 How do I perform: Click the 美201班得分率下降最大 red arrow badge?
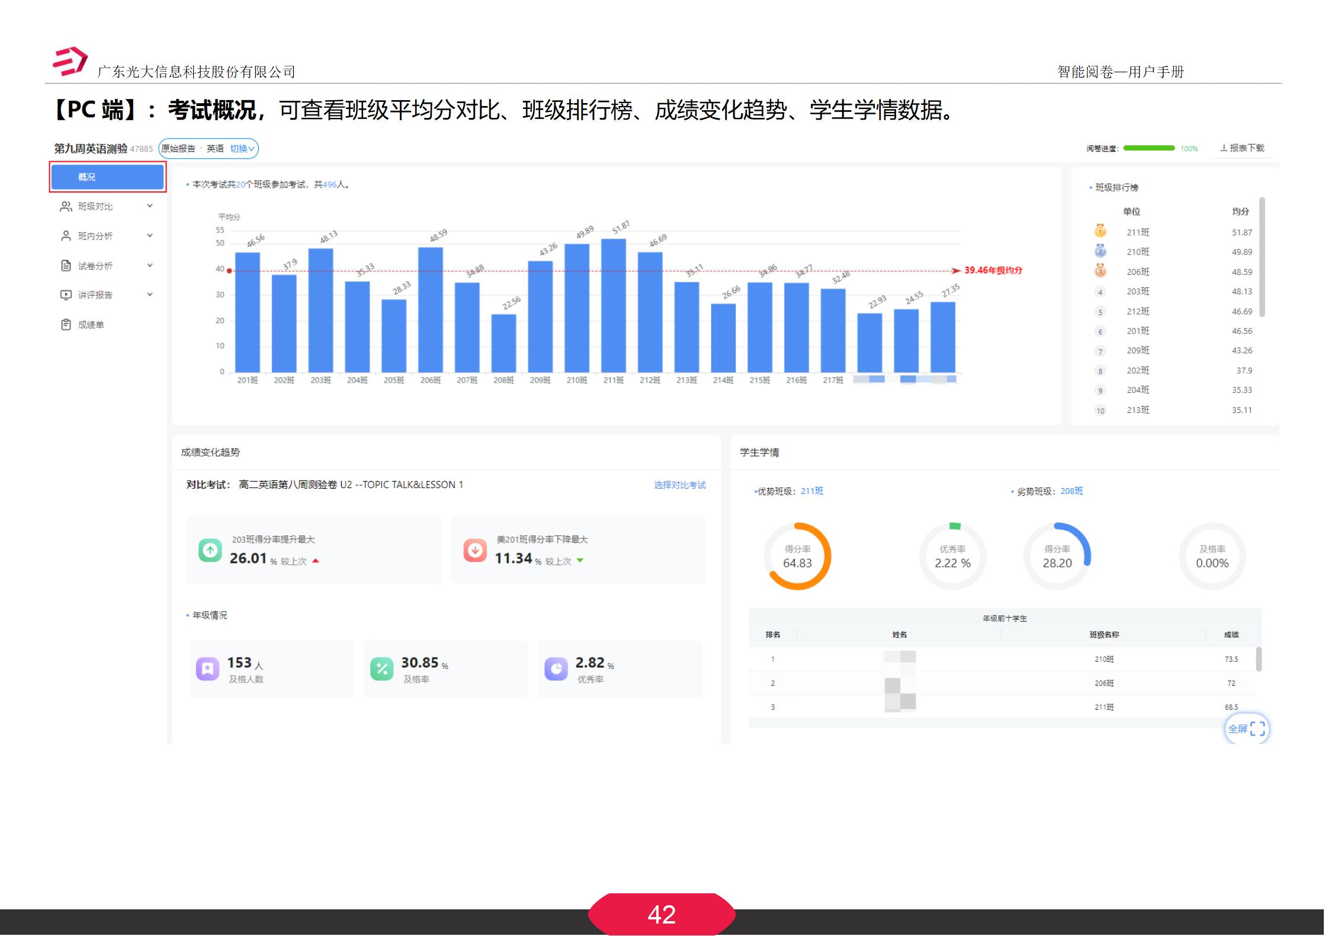[x=474, y=550]
